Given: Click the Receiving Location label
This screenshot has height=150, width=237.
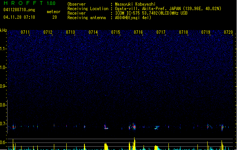Looking at the screenshot, I should point(88,9).
